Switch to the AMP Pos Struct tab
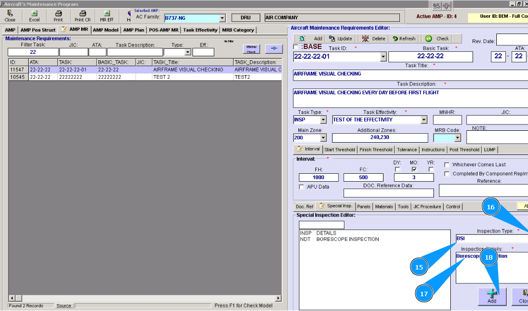Screen dimensions: 528x311 coord(38,30)
